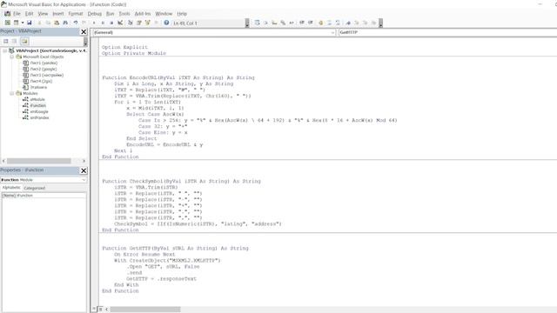This screenshot has height=313, width=557.
Task: Run the macro with the play icon
Action: 94,23
